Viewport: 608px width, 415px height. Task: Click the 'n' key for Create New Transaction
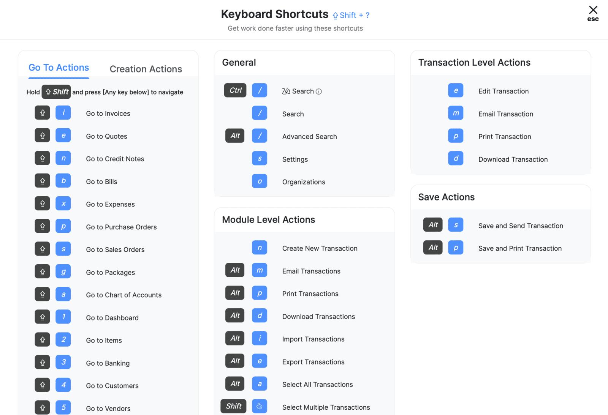[x=260, y=248]
